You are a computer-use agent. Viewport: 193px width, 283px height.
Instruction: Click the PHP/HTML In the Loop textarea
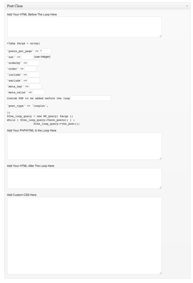tap(84, 146)
